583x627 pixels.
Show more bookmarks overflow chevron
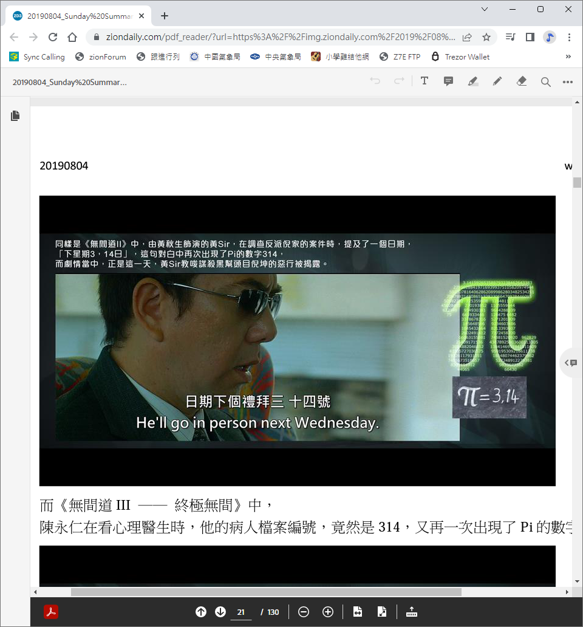click(x=568, y=57)
